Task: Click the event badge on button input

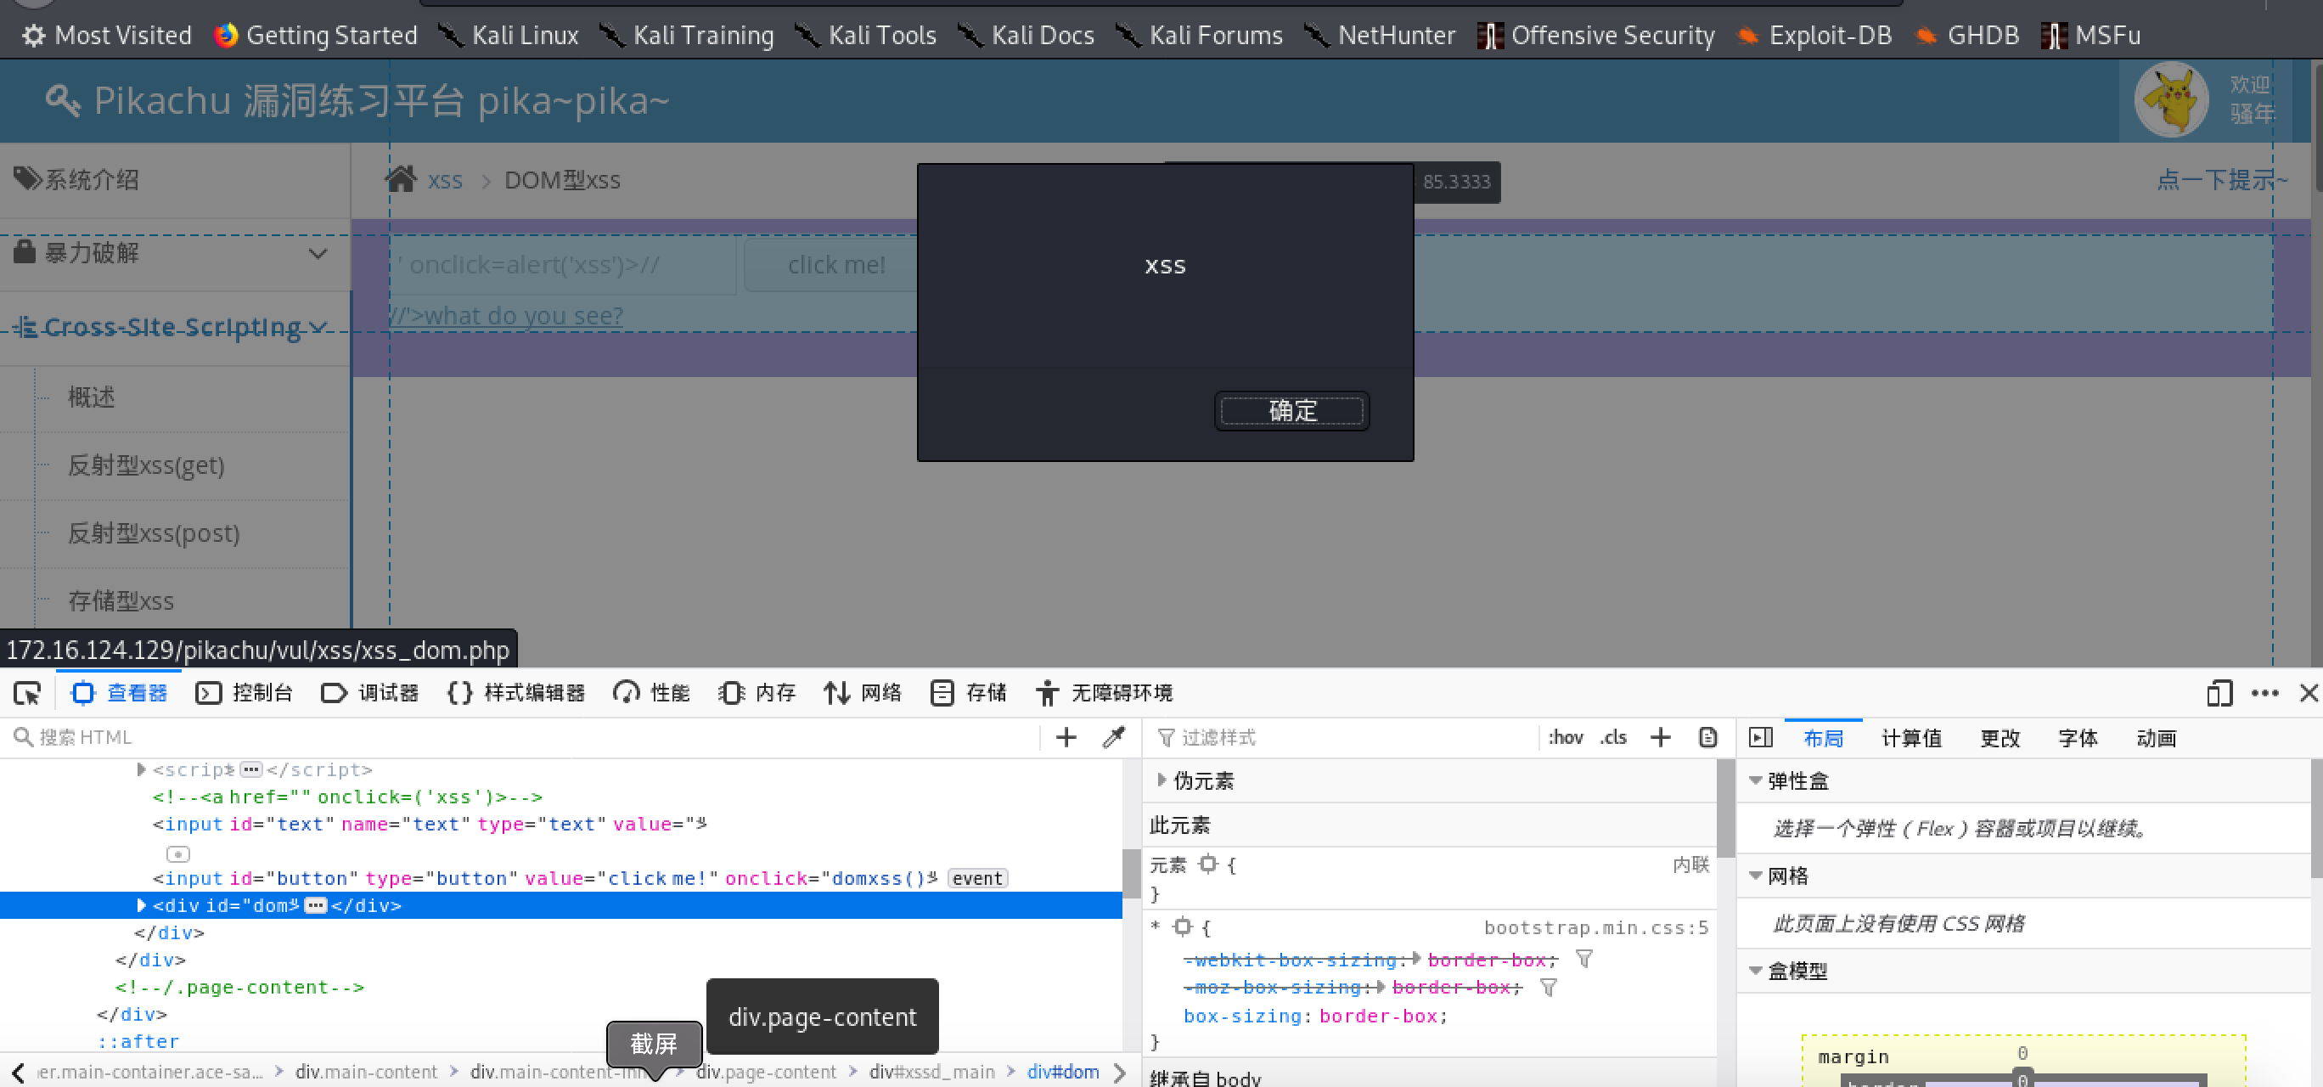Action: [977, 879]
